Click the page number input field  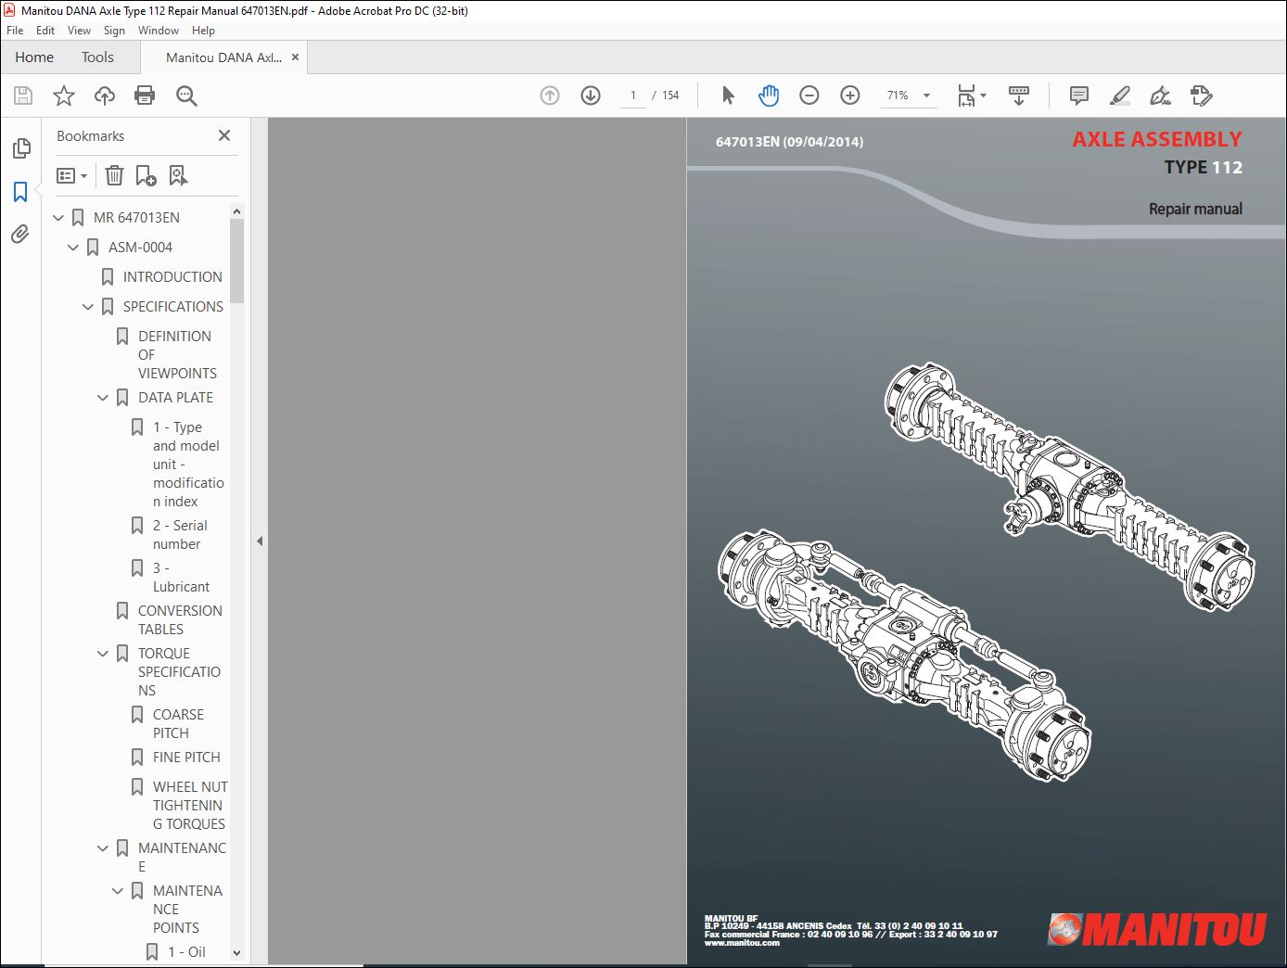pos(633,96)
